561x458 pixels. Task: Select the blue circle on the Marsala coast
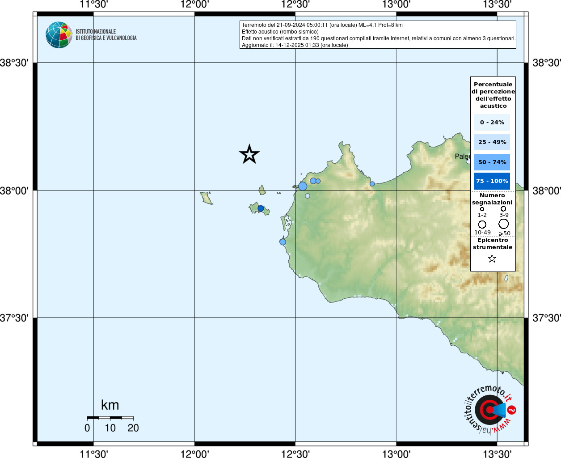283,242
